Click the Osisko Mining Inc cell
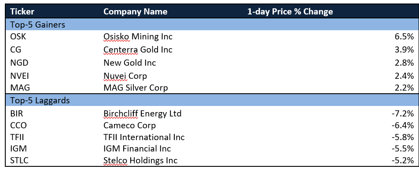 tap(138, 37)
